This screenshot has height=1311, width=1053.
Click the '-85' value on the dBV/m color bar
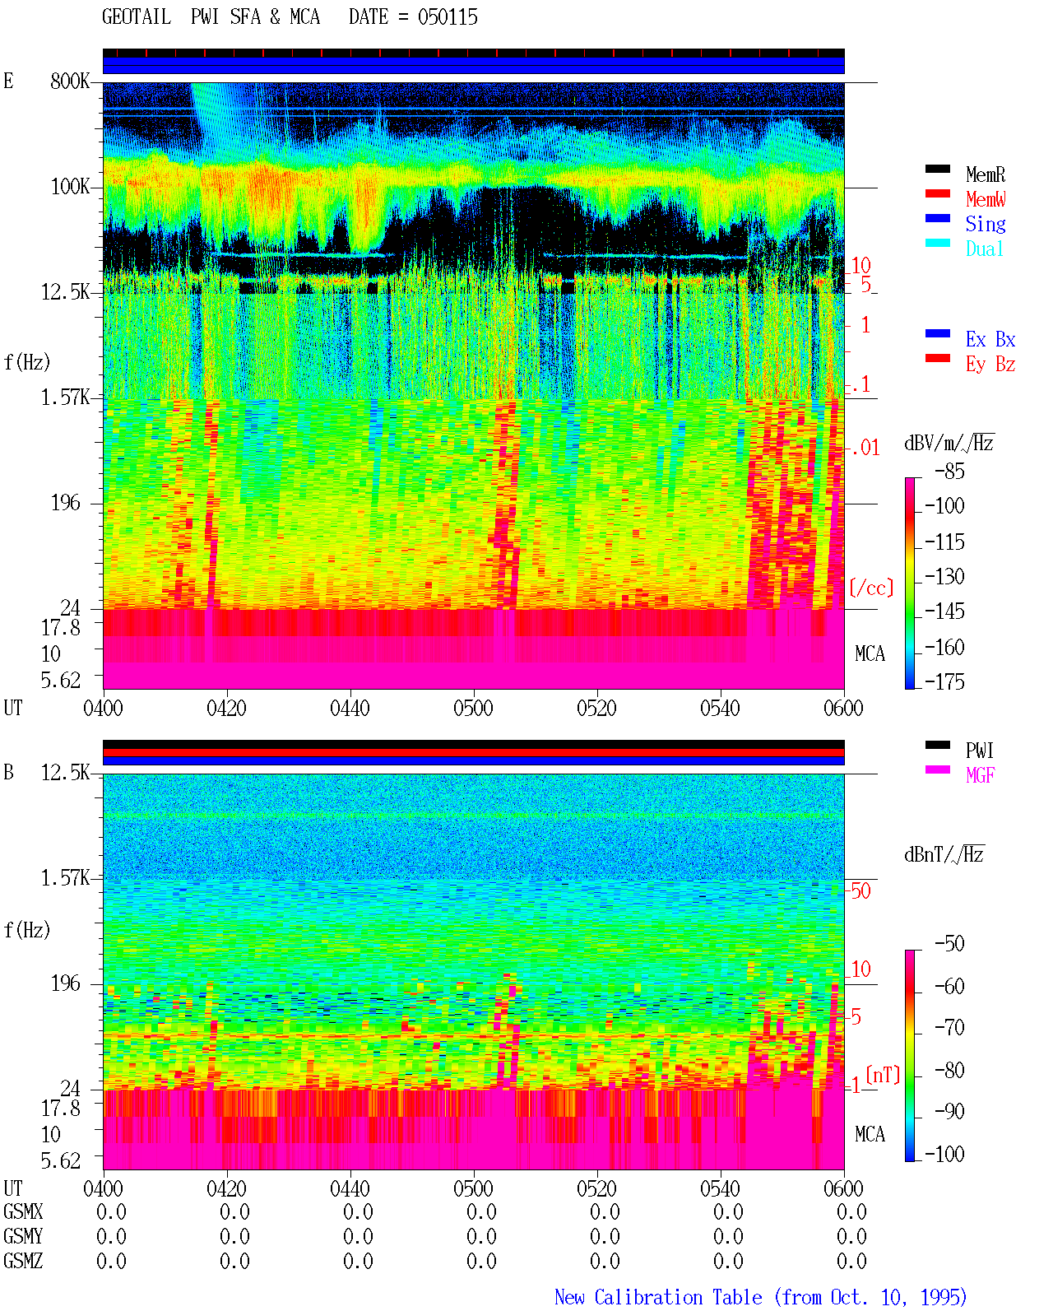click(x=949, y=472)
